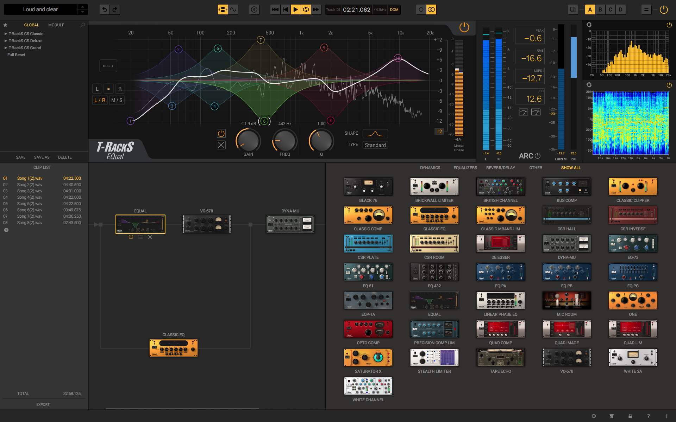Click the equal-gain compare icon
This screenshot has height=422, width=676.
coord(646,9)
